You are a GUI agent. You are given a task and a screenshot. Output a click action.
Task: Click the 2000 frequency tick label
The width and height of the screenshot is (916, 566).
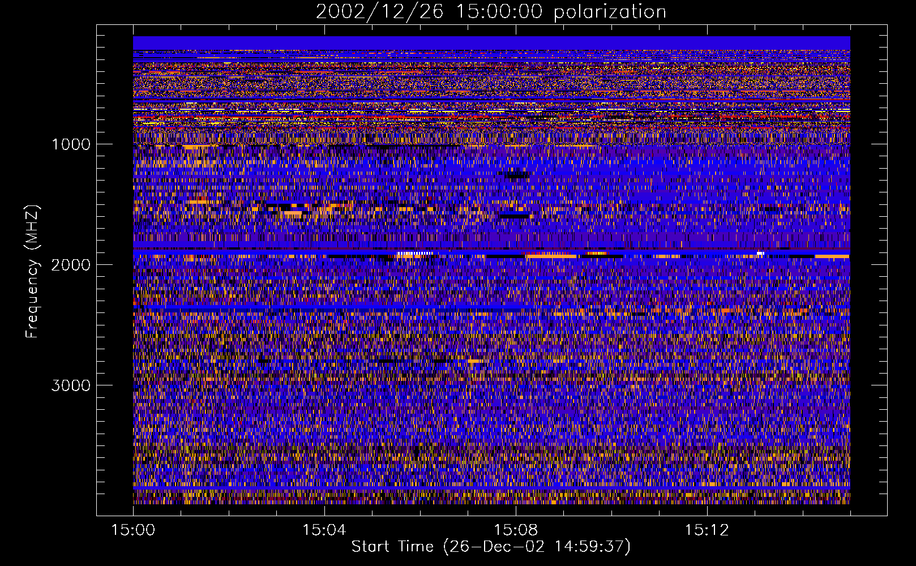(71, 265)
